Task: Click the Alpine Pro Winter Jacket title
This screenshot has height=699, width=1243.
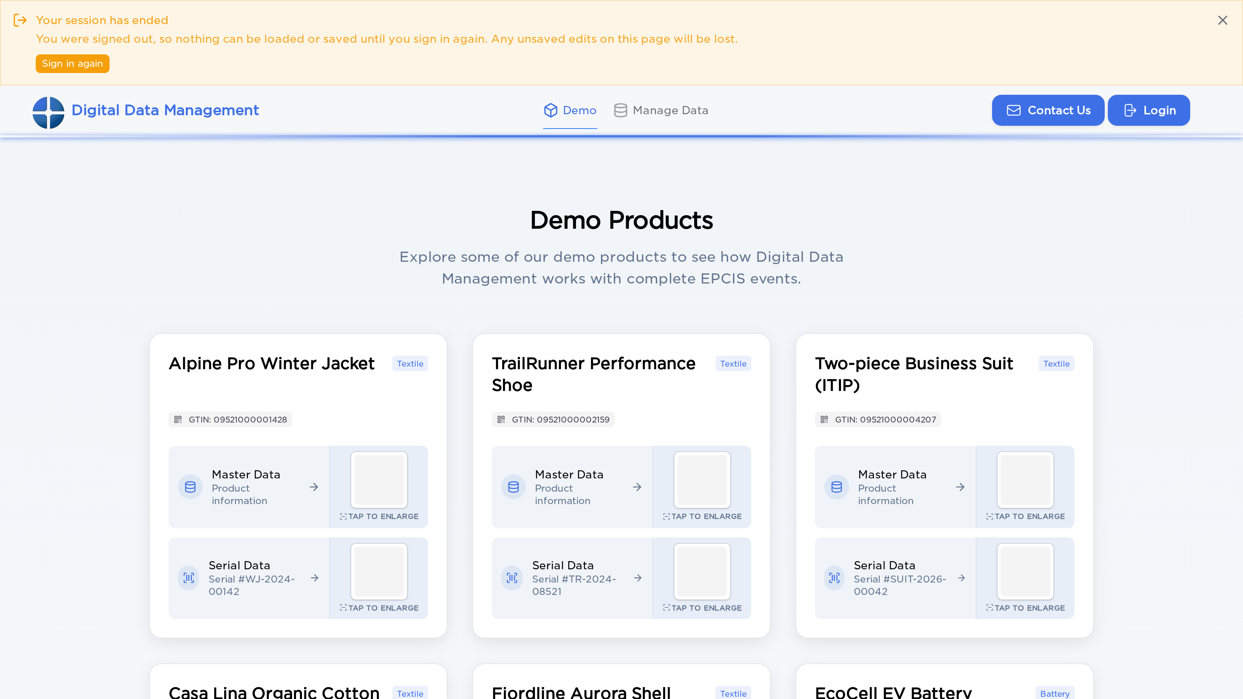Action: coord(272,364)
